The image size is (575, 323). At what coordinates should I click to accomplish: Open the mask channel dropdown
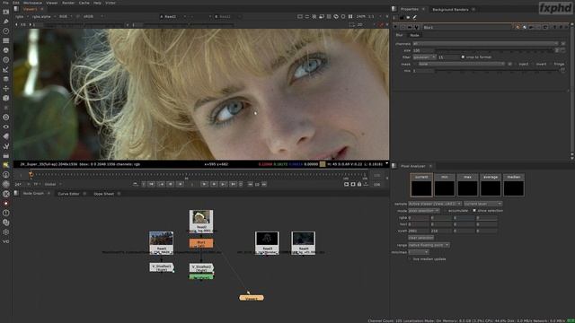pyautogui.click(x=462, y=64)
